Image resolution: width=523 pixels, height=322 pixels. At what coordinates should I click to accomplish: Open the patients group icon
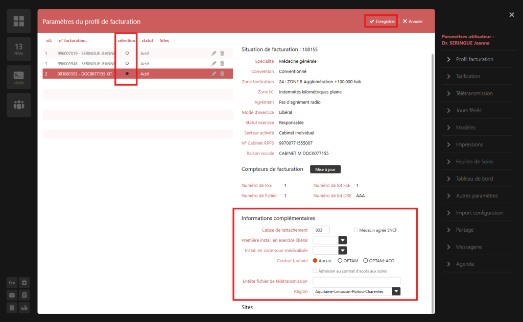click(x=18, y=105)
